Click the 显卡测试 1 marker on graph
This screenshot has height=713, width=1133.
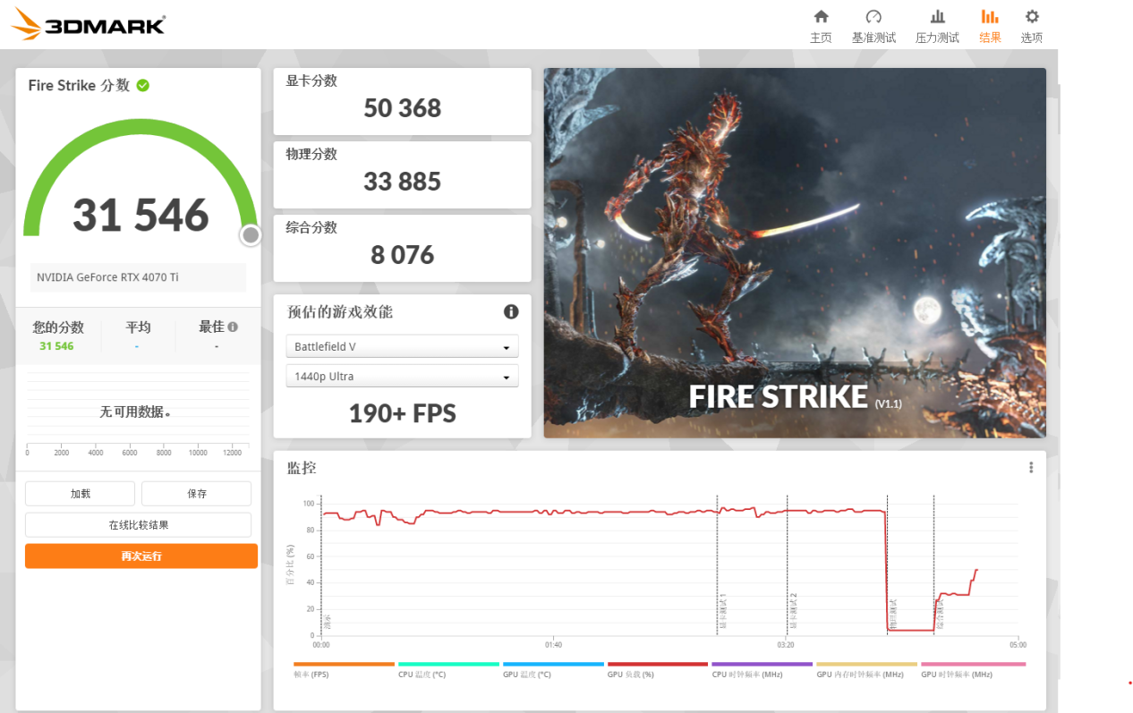pyautogui.click(x=723, y=610)
